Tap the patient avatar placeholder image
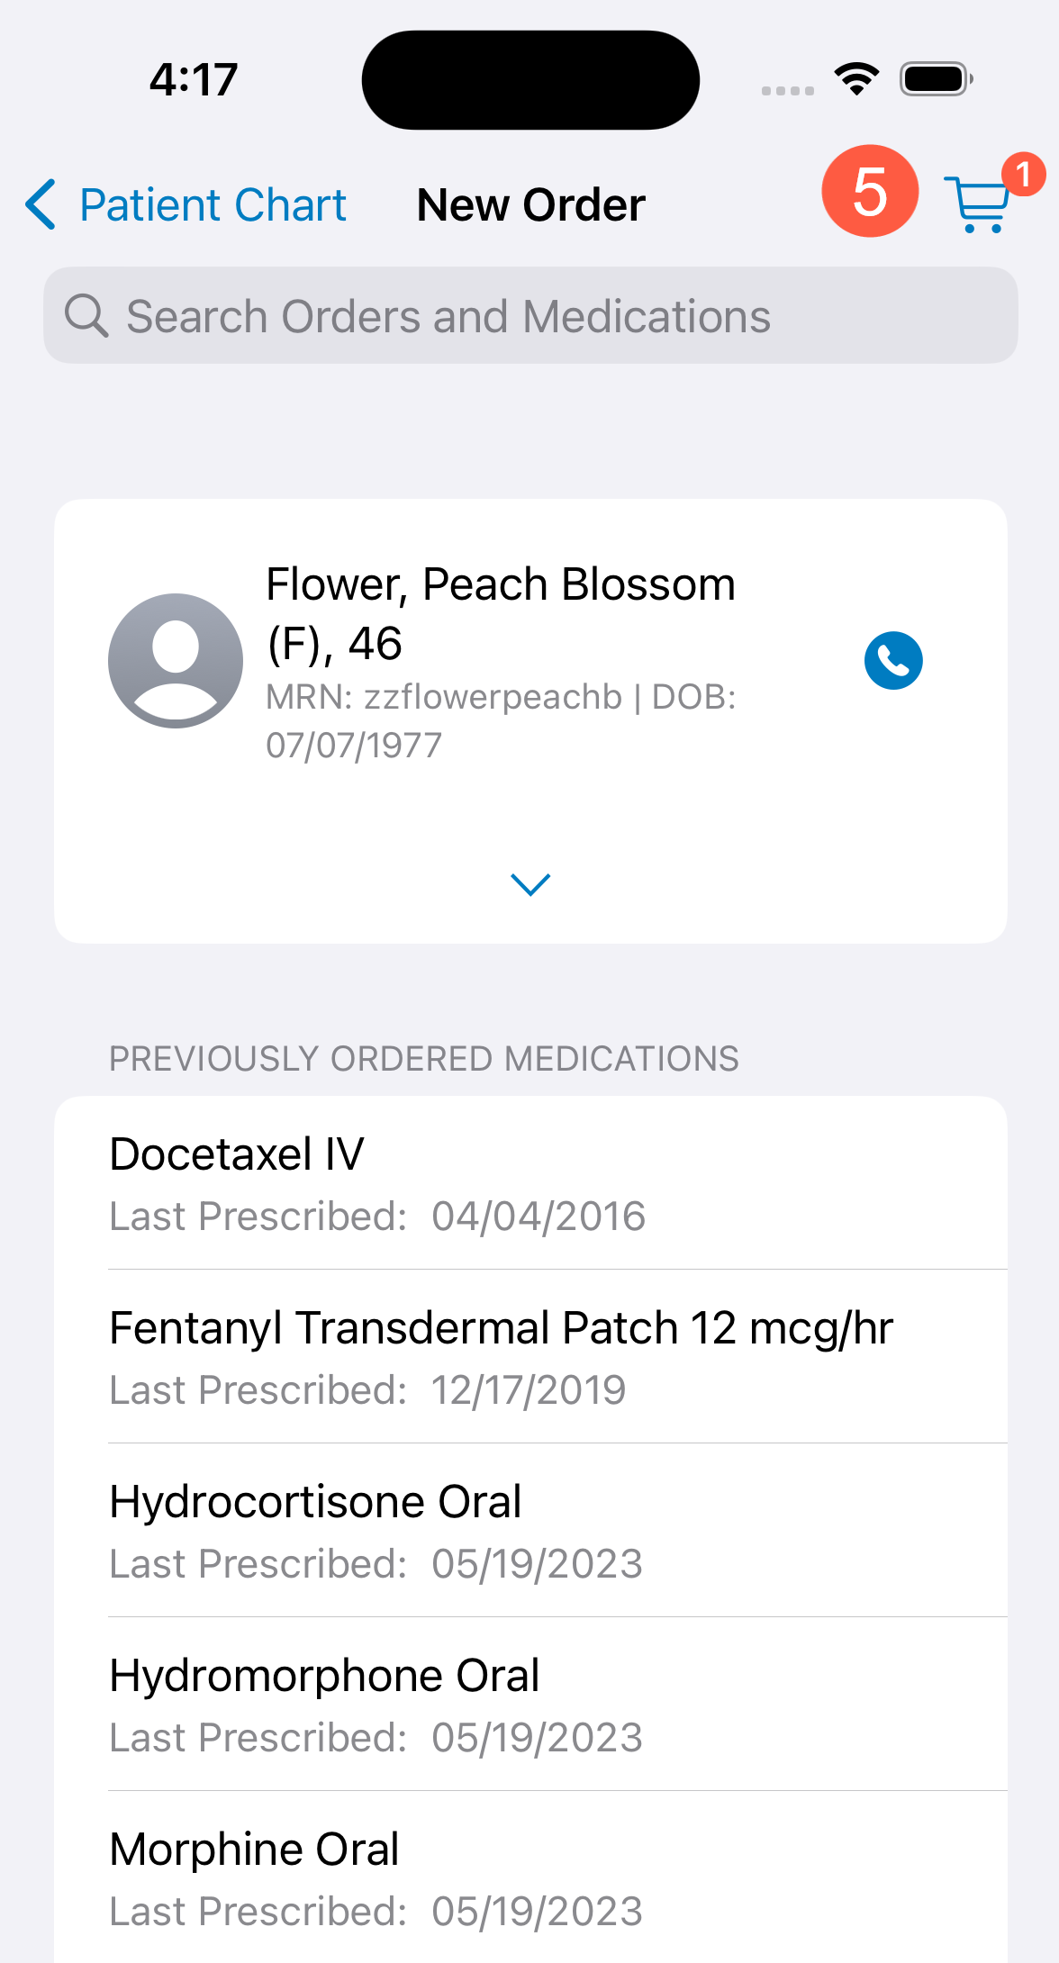 tap(176, 661)
